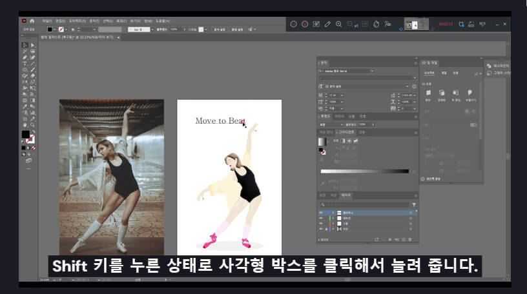Open the 편집 (Edit) menu

[61, 21]
